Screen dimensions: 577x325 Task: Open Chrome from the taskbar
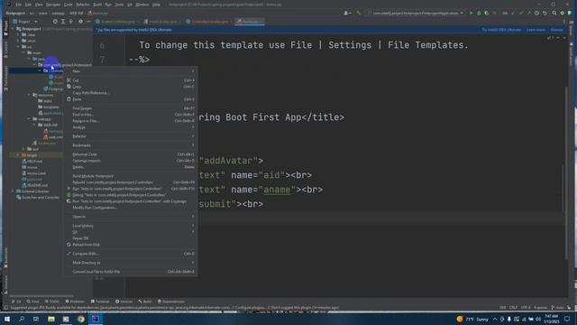80,319
